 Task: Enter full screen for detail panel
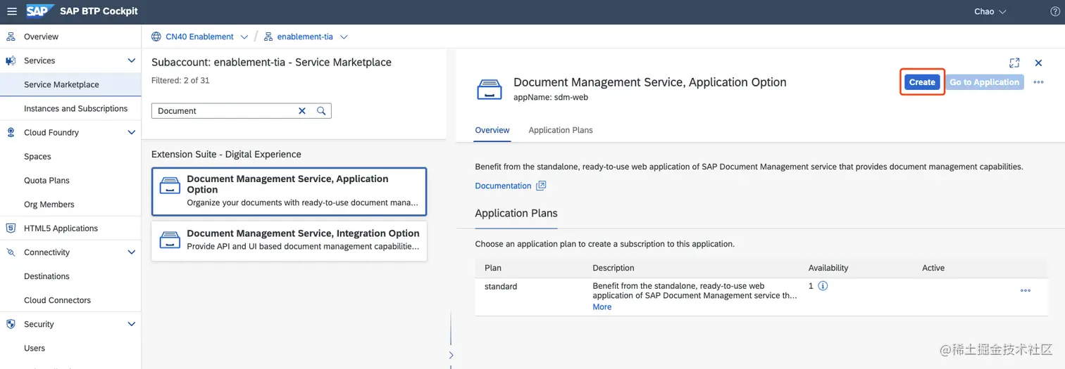(x=1014, y=63)
